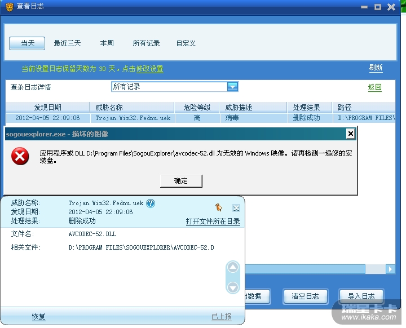Sort by 处理结果 column header
The width and height of the screenshot is (406, 328).
coord(310,108)
